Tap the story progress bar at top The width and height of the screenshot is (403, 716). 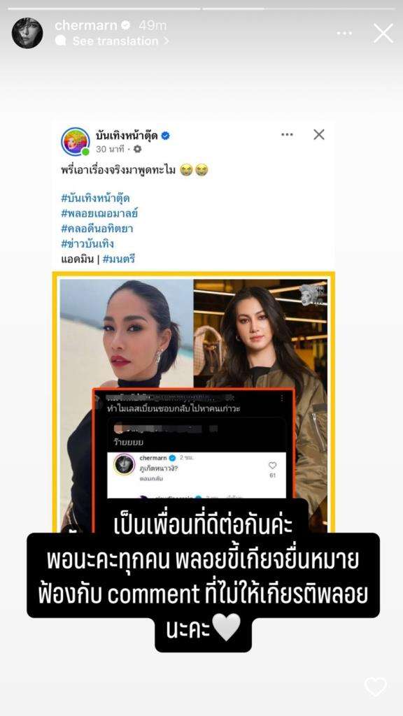click(x=201, y=8)
